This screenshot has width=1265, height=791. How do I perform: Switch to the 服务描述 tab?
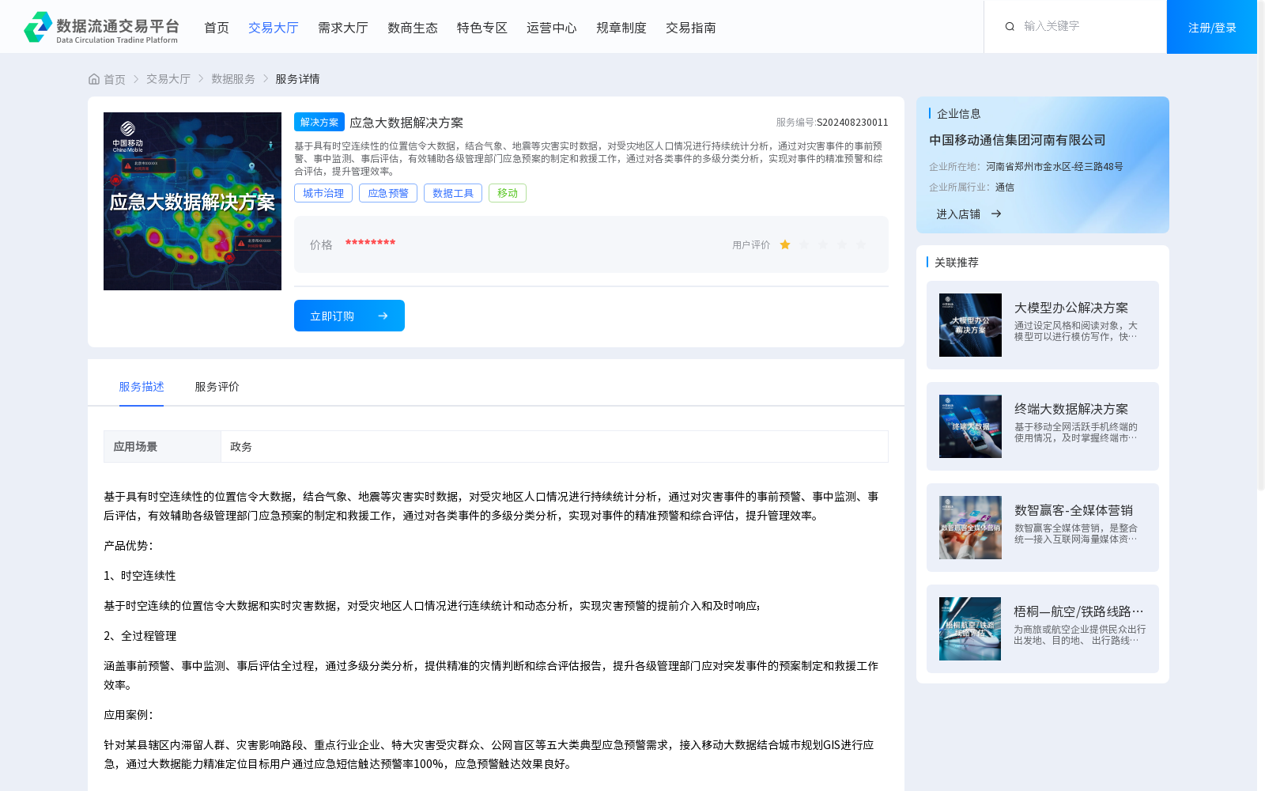pos(142,387)
